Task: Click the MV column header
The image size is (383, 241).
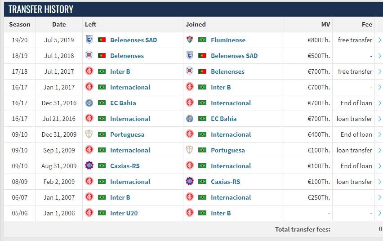Action: point(324,24)
